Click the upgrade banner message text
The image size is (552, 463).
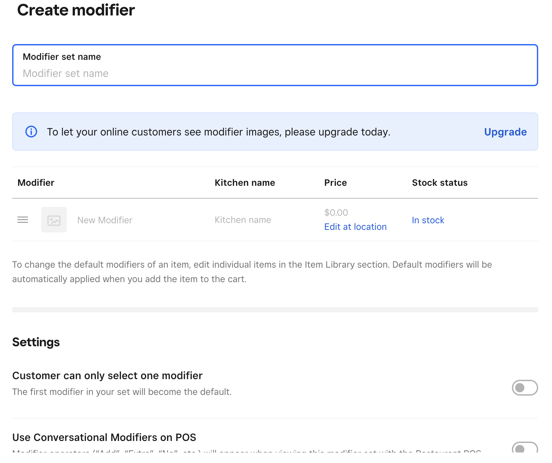coord(219,132)
